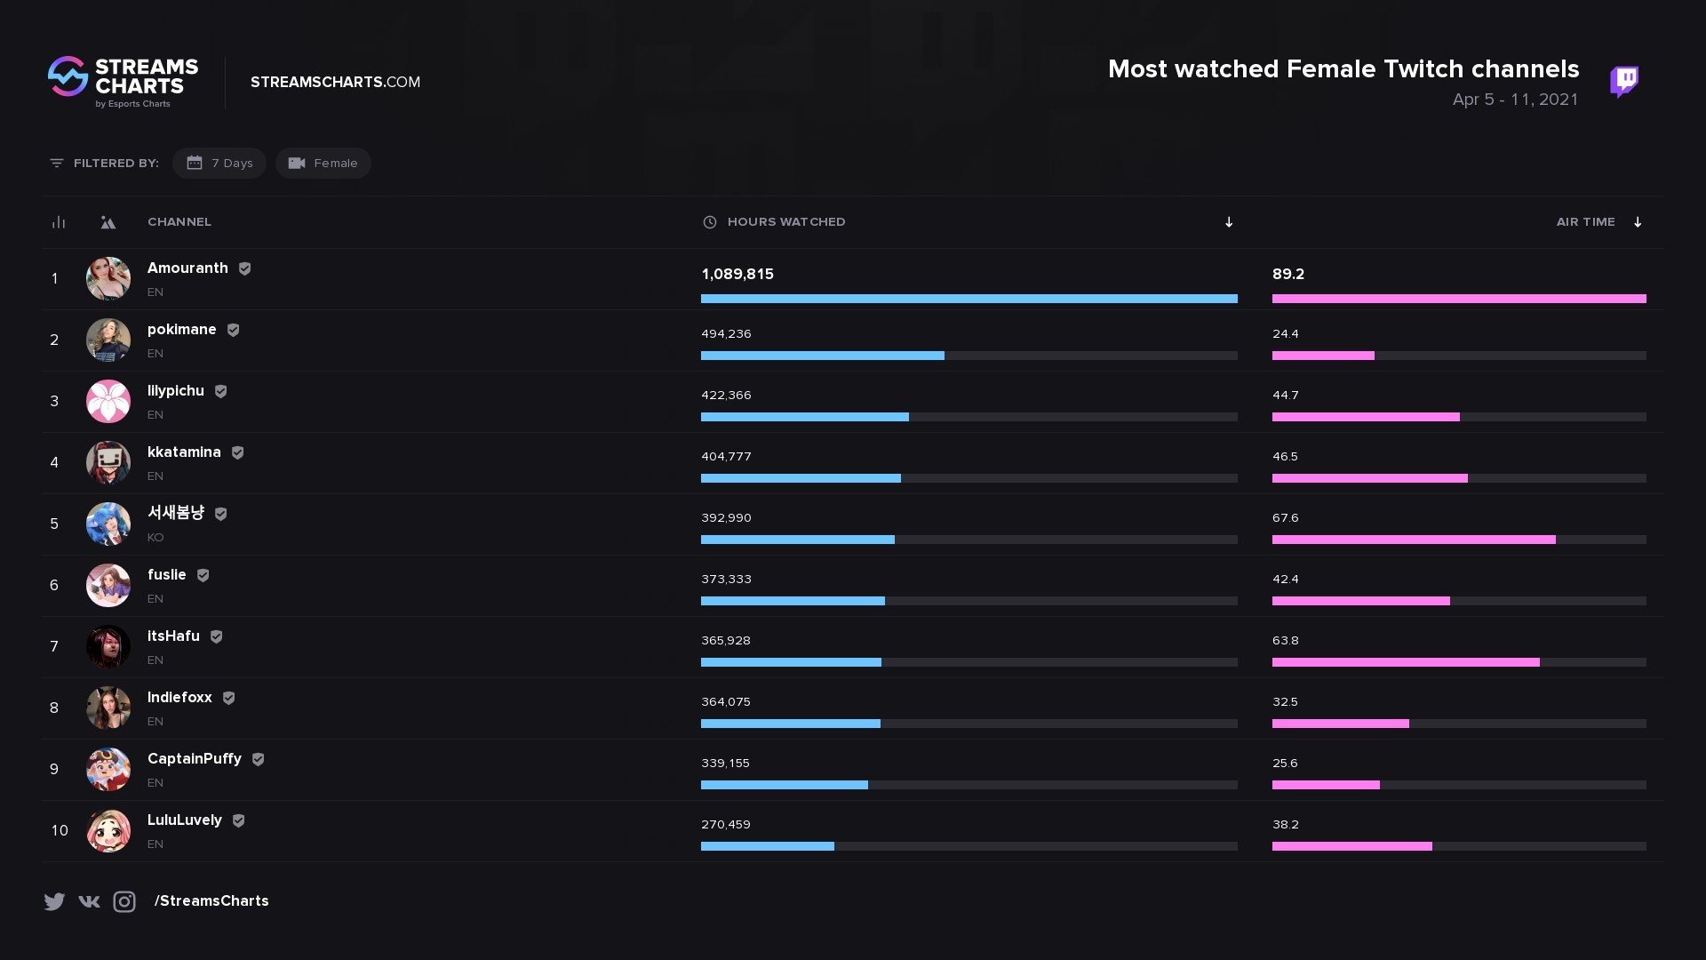Image resolution: width=1706 pixels, height=960 pixels.
Task: Toggle the 7 Days filter chip
Action: pyautogui.click(x=219, y=164)
